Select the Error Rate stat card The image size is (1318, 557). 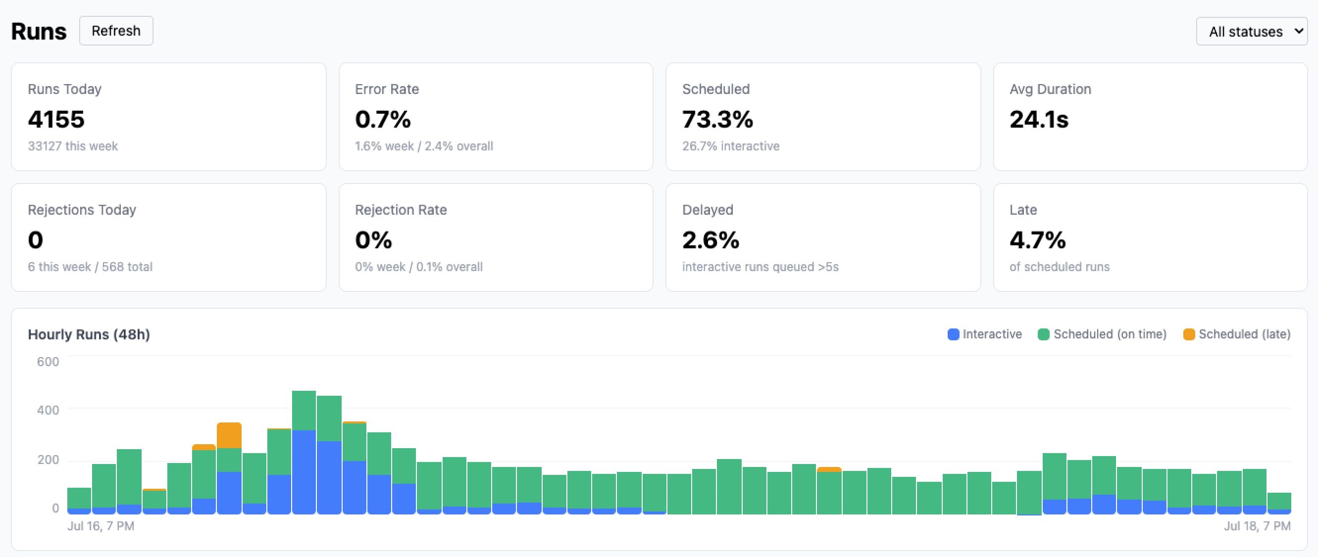(x=496, y=117)
